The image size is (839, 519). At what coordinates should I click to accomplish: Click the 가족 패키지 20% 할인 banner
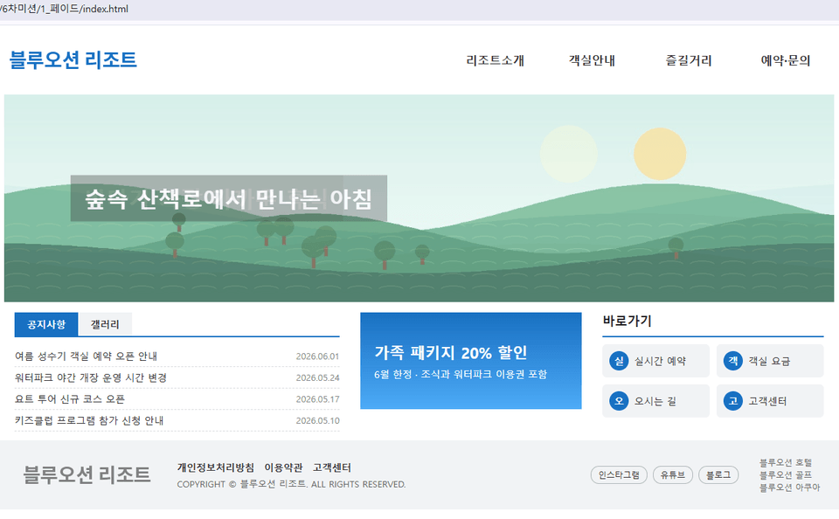(x=471, y=361)
